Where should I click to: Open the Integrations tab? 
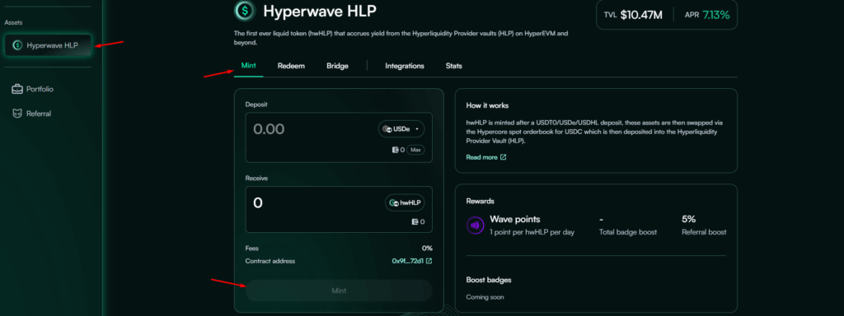(405, 66)
